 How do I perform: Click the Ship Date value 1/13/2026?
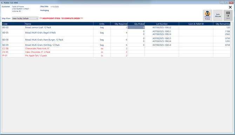[x=55, y=7]
